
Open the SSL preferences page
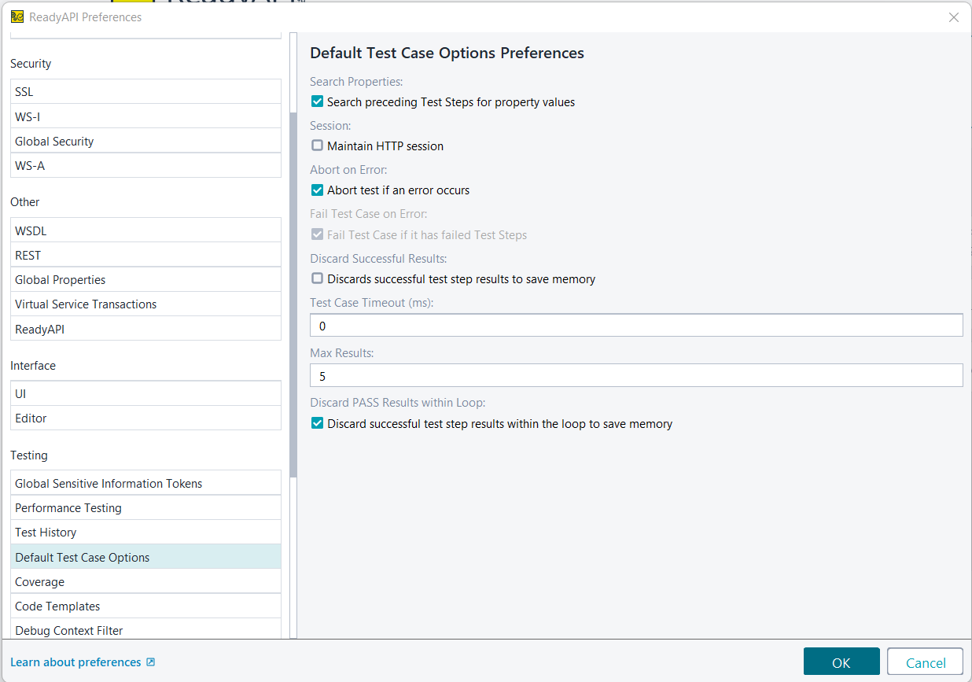click(145, 92)
